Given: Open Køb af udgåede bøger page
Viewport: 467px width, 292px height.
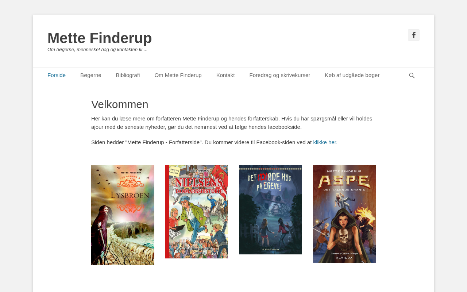Looking at the screenshot, I should (352, 75).
